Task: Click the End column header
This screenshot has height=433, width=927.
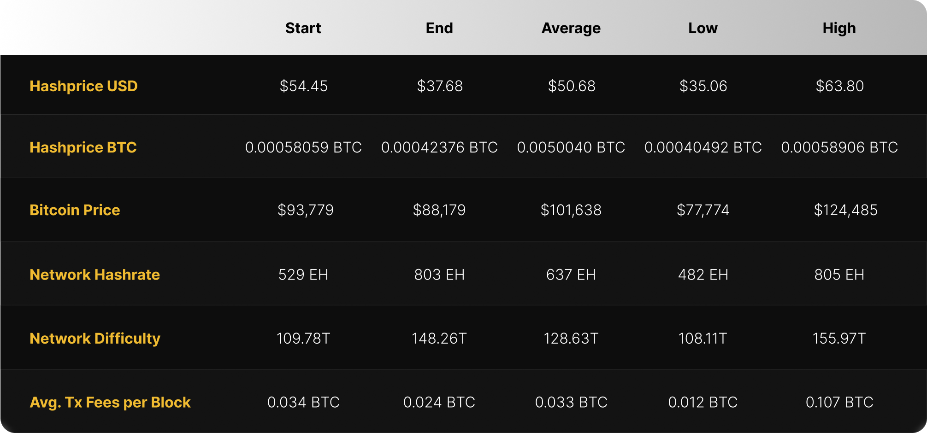Action: [439, 28]
